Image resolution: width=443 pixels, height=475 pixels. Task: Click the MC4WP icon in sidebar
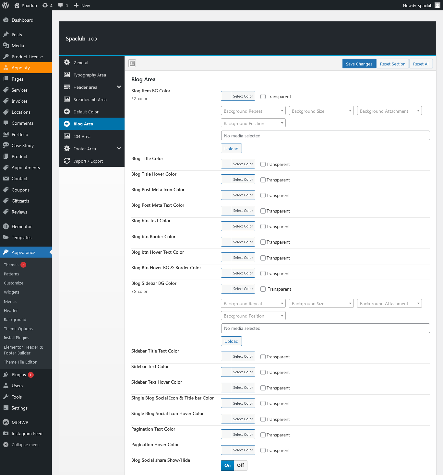coord(6,422)
